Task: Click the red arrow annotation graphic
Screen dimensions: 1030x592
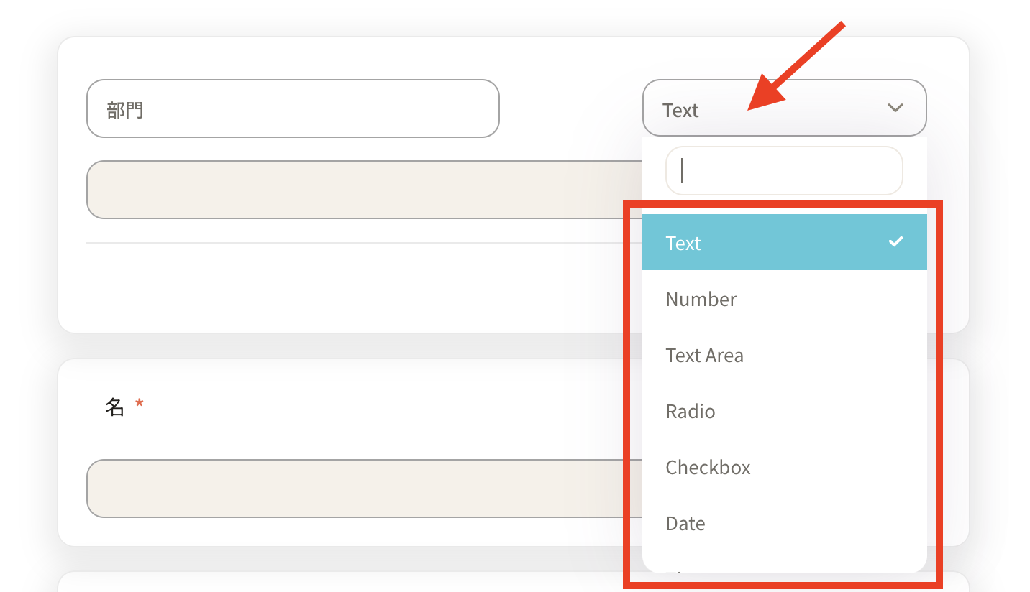Action: pos(794,67)
